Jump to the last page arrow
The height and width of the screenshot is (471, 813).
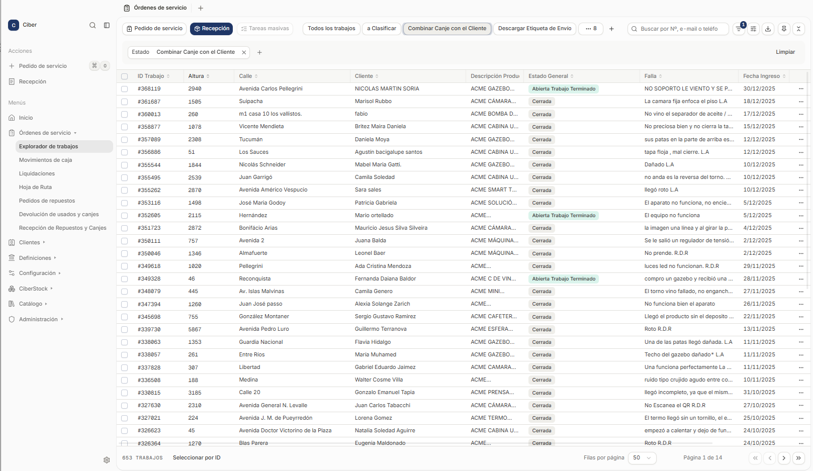point(798,458)
